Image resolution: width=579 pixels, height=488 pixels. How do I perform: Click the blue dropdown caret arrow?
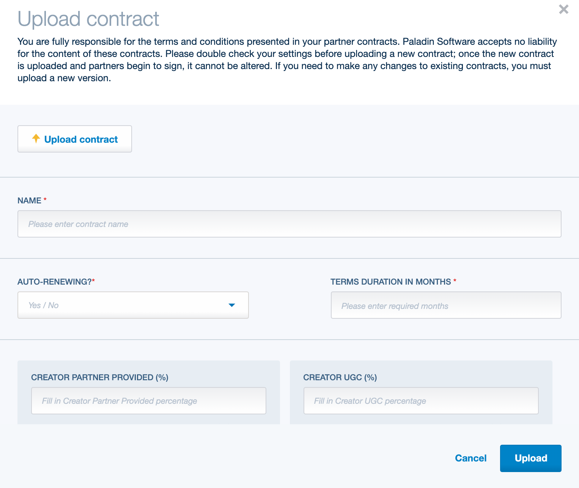(232, 305)
